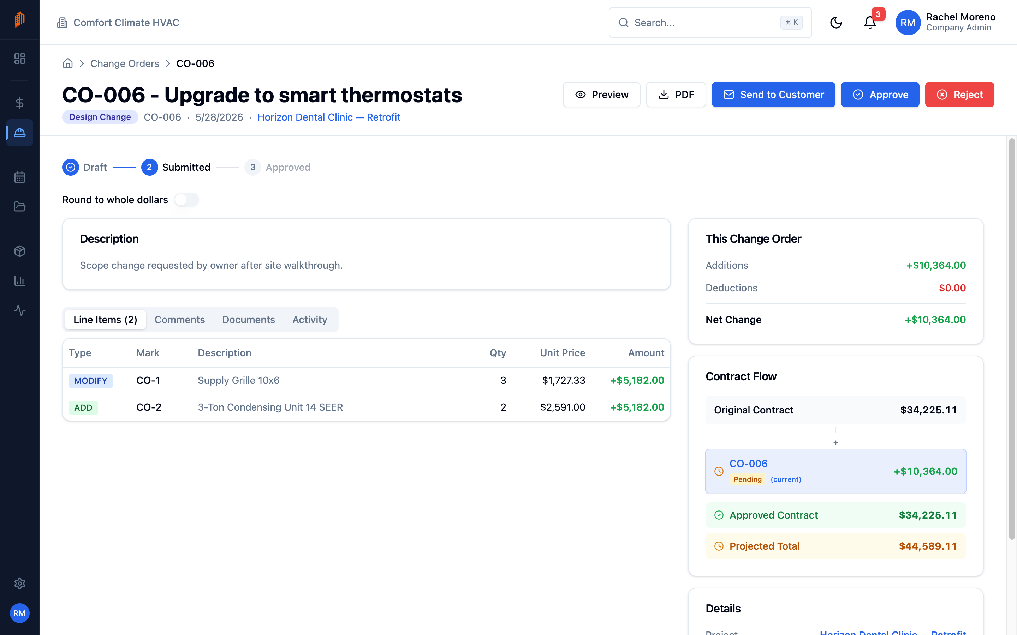Click the Pending status badge

coord(748,479)
